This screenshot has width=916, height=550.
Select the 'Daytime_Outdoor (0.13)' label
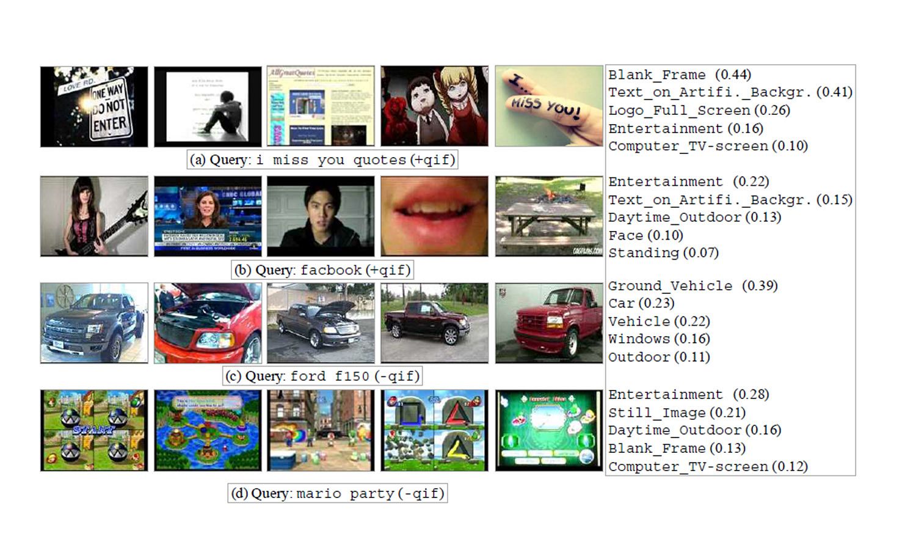pos(695,217)
